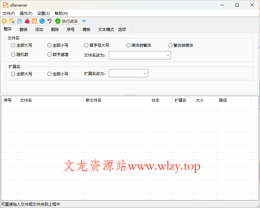Click the 文件名 column header
The width and height of the screenshot is (260, 208).
(x=51, y=100)
